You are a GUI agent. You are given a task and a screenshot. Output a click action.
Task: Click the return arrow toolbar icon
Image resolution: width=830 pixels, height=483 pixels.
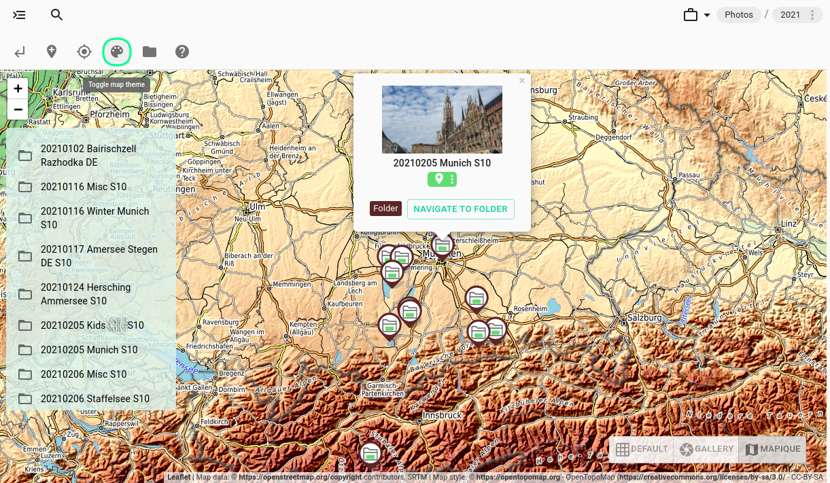click(x=20, y=52)
